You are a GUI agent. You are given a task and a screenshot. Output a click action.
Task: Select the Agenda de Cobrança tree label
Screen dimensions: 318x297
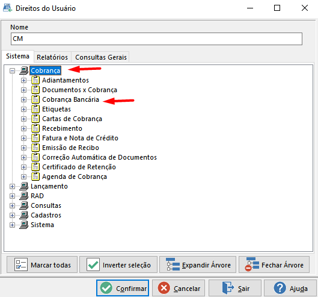(x=75, y=177)
